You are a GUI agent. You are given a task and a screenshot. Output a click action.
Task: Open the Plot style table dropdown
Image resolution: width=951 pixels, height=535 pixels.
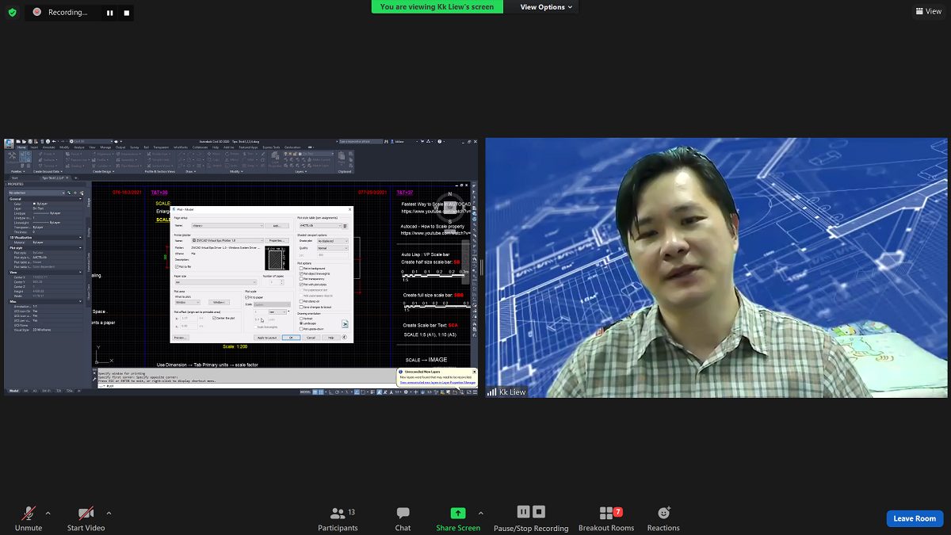click(x=320, y=226)
